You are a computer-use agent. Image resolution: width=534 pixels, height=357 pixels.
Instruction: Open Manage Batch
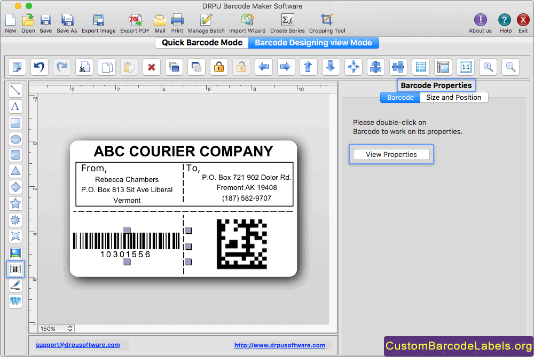206,23
